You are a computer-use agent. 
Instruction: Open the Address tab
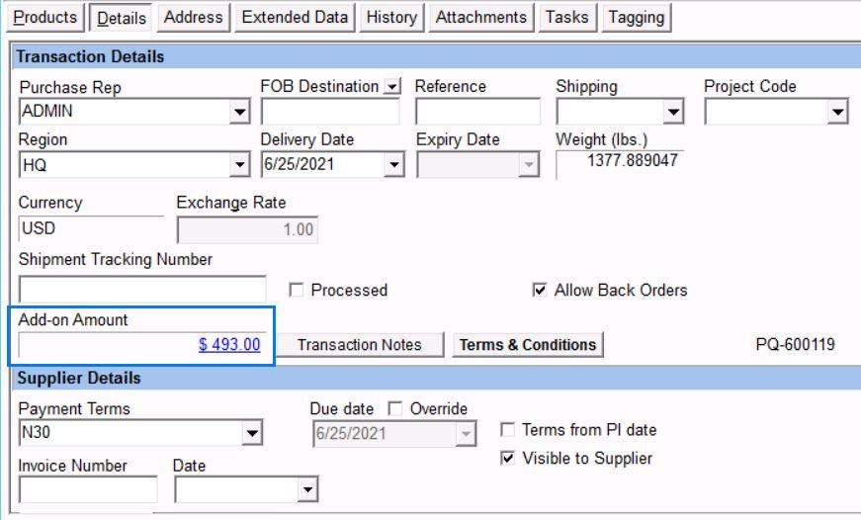(194, 18)
